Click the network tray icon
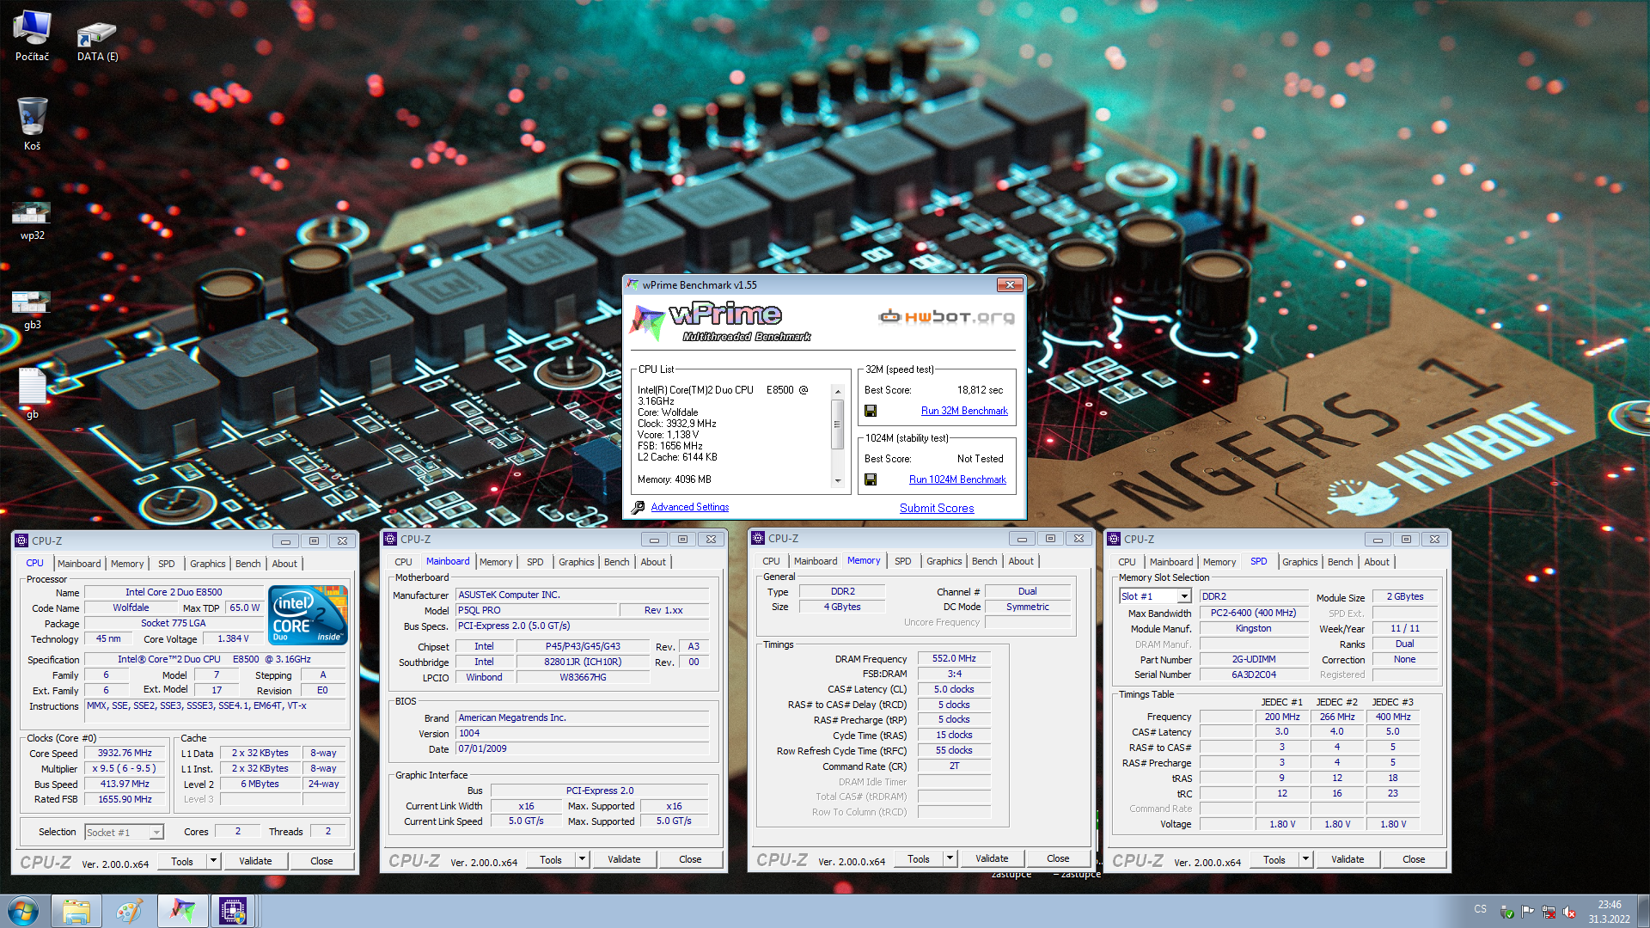Image resolution: width=1650 pixels, height=928 pixels. click(1549, 913)
